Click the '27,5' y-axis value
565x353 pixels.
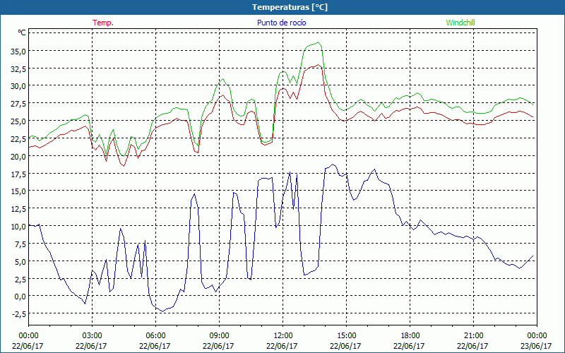click(x=18, y=104)
